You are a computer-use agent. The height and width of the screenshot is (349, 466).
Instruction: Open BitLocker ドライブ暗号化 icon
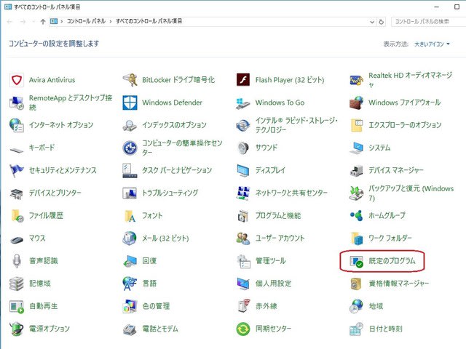pos(130,80)
